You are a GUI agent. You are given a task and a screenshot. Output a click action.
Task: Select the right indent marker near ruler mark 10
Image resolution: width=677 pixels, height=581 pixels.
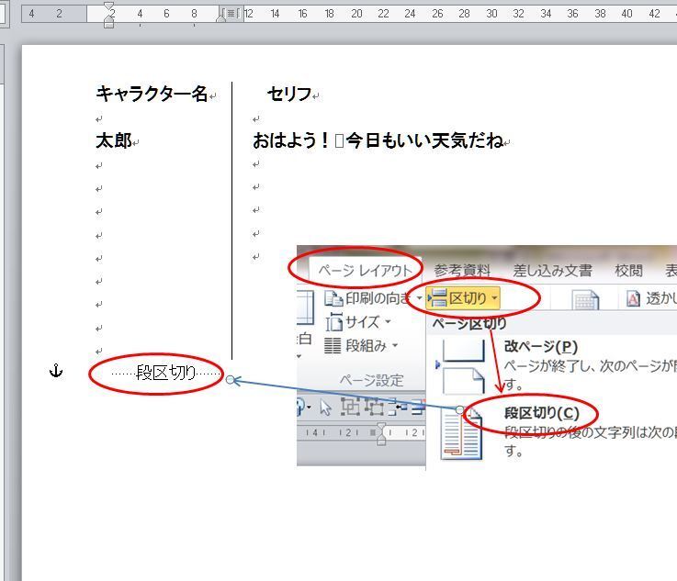click(x=221, y=17)
